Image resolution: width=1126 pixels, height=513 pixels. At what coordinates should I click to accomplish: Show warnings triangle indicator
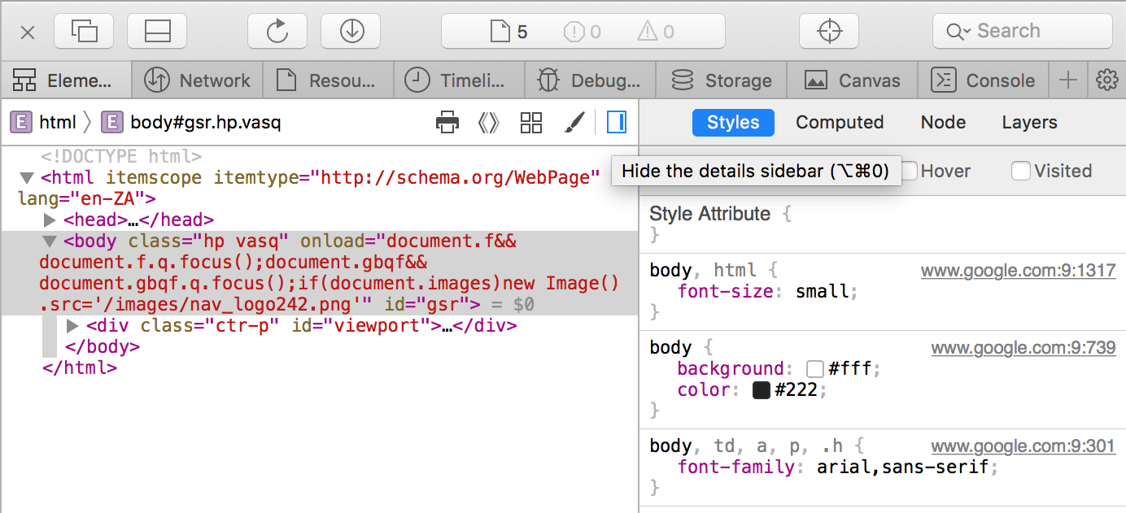point(656,32)
